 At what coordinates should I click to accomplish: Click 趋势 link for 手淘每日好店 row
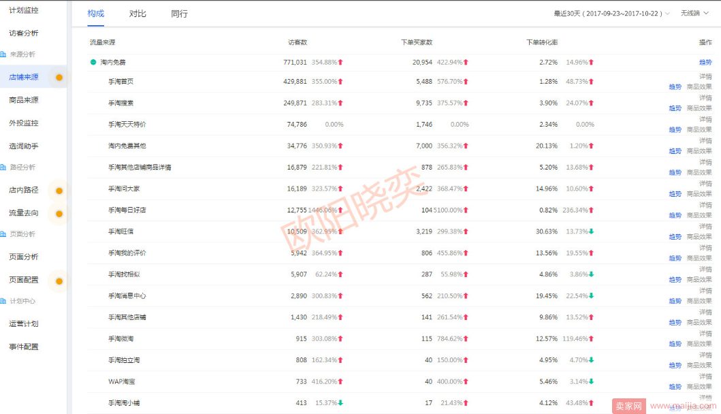(x=675, y=215)
